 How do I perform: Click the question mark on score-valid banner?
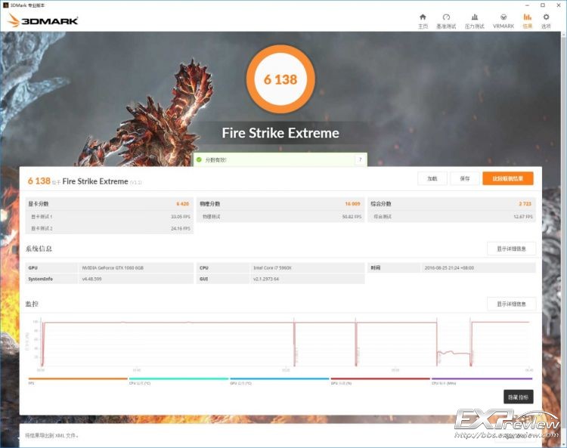click(360, 159)
